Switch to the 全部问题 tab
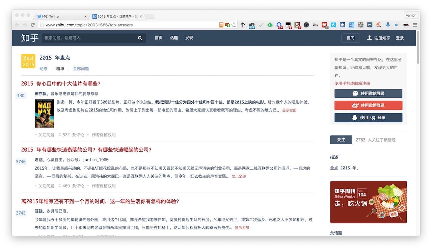 click(81, 69)
